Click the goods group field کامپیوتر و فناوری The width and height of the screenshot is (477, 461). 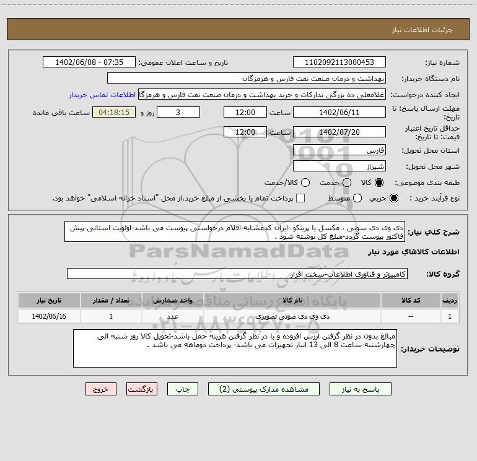point(237,274)
